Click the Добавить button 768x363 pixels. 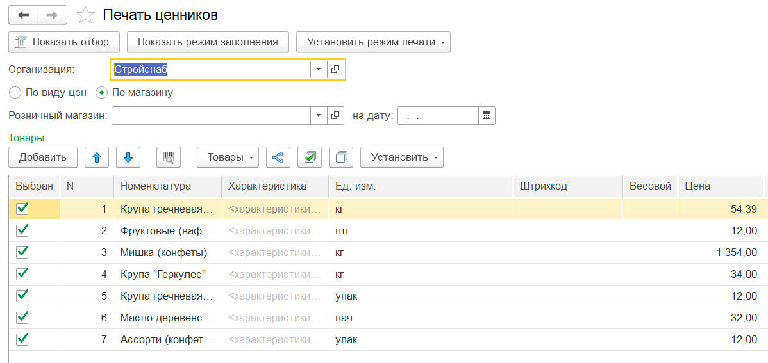coord(42,157)
